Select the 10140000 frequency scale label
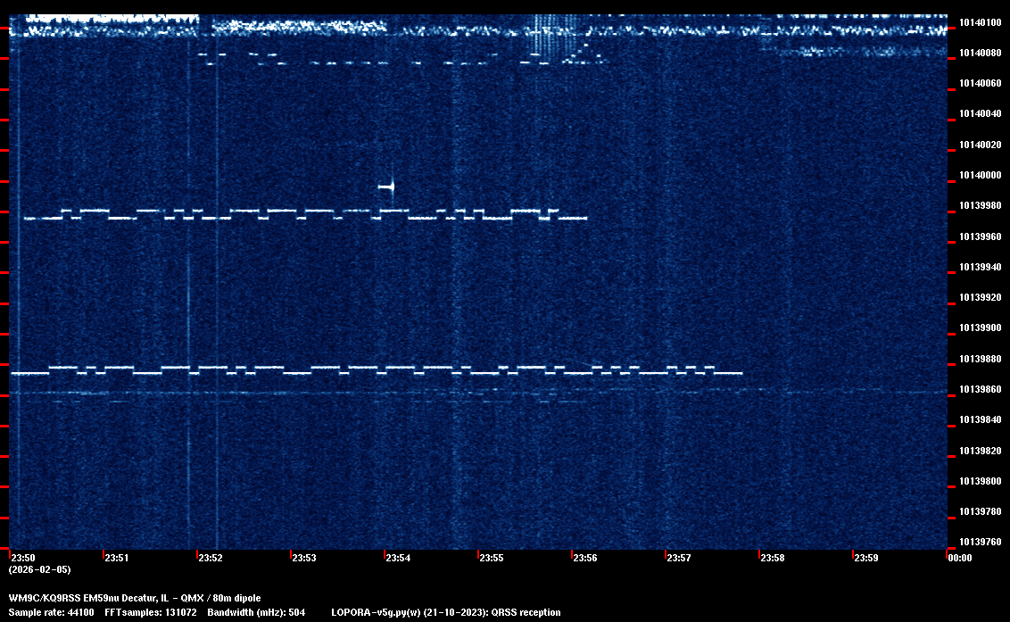Screen dimensions: 1010x622 pos(979,175)
